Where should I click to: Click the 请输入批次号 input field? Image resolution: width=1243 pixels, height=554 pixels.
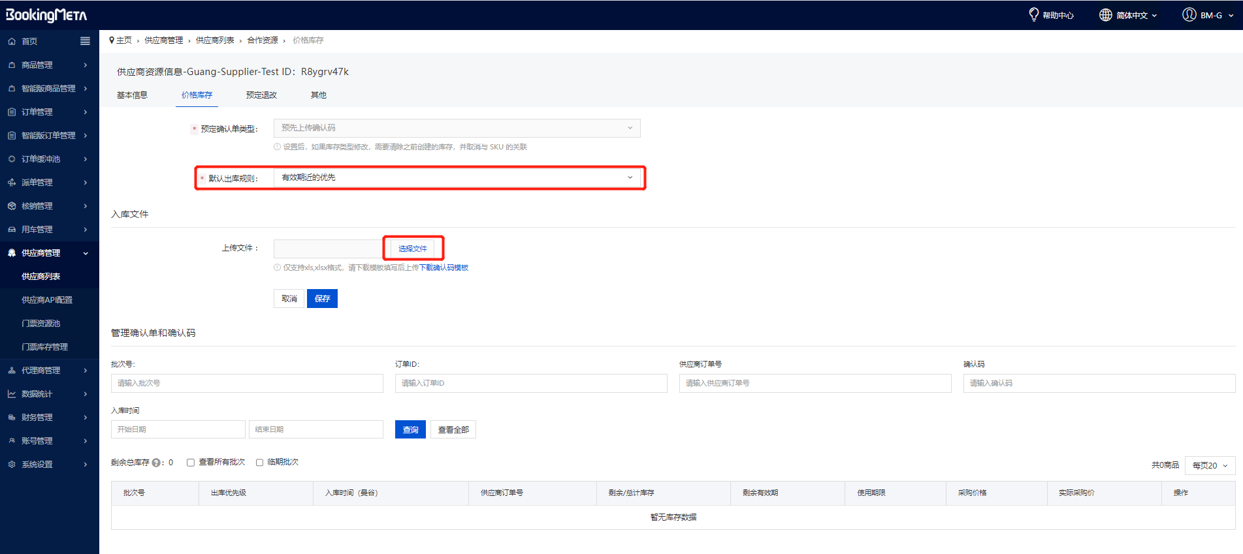[247, 383]
